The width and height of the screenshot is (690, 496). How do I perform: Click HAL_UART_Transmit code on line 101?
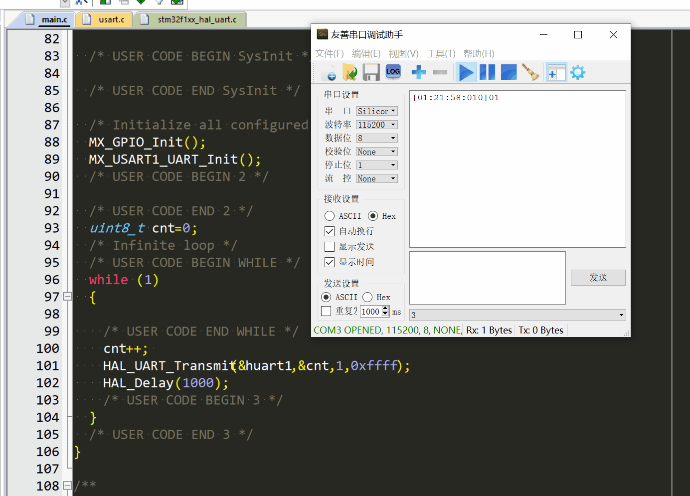(x=256, y=366)
